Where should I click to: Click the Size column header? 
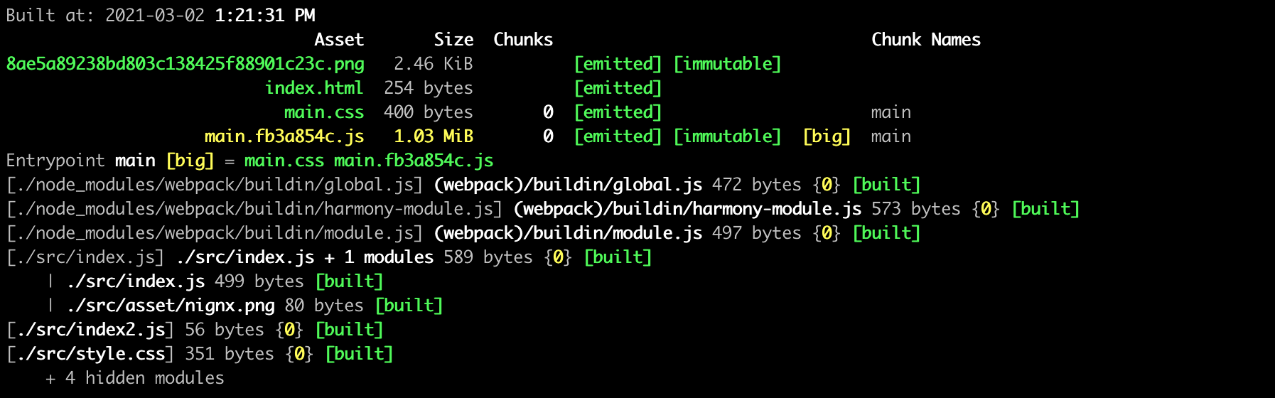click(453, 40)
